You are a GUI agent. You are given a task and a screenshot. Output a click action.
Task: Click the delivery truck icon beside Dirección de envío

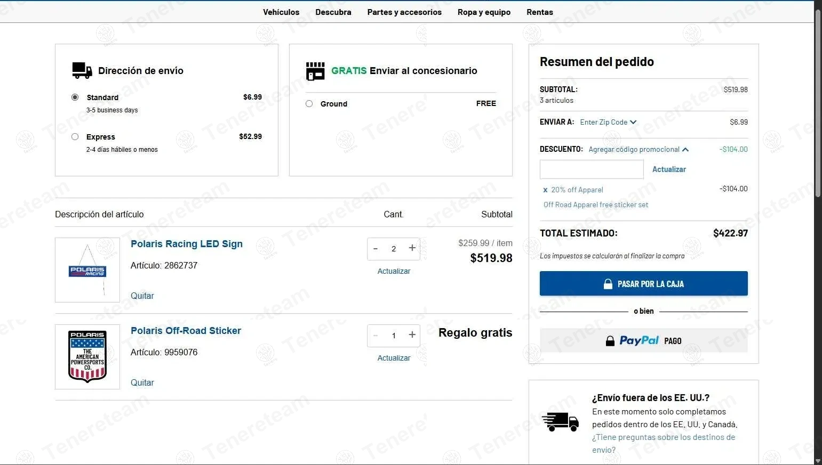82,70
